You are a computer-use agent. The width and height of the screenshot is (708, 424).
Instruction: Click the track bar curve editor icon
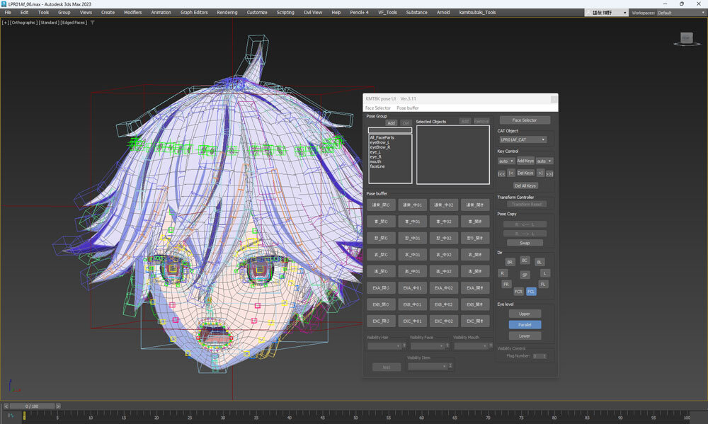tap(11, 416)
